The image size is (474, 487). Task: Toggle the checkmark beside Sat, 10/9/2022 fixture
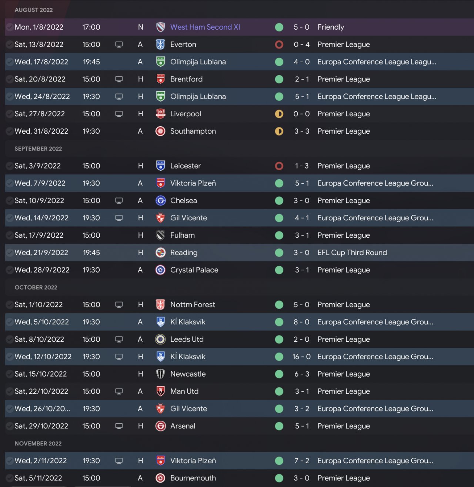[10, 200]
